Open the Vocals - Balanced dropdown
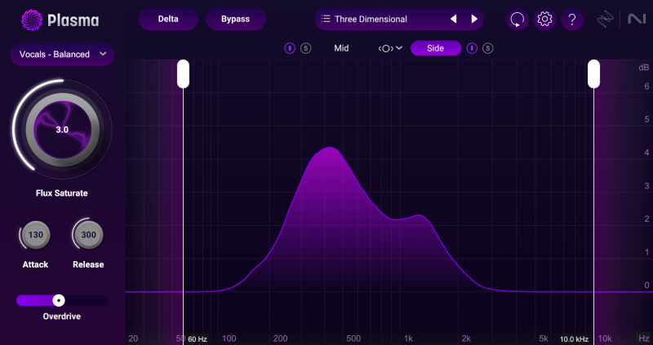653x345 pixels. coord(63,54)
